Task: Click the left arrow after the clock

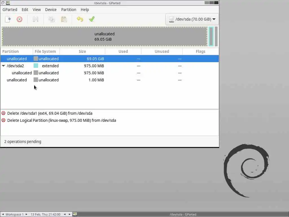Action: pyautogui.click(x=65, y=214)
